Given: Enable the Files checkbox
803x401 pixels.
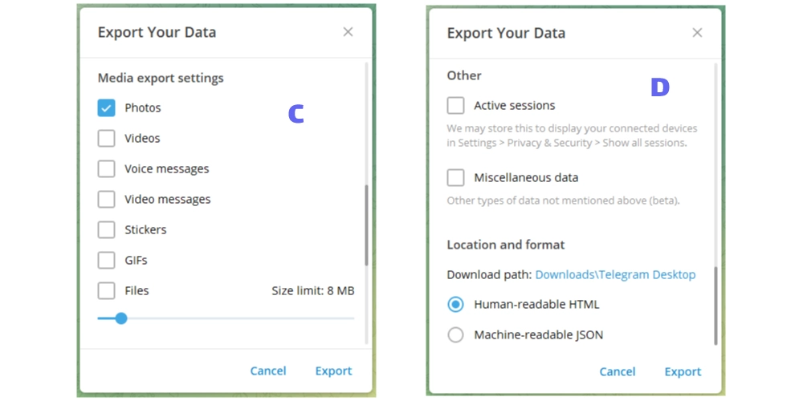Looking at the screenshot, I should point(106,291).
